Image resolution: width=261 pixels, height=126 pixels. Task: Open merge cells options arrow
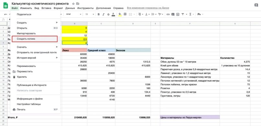tap(134, 15)
